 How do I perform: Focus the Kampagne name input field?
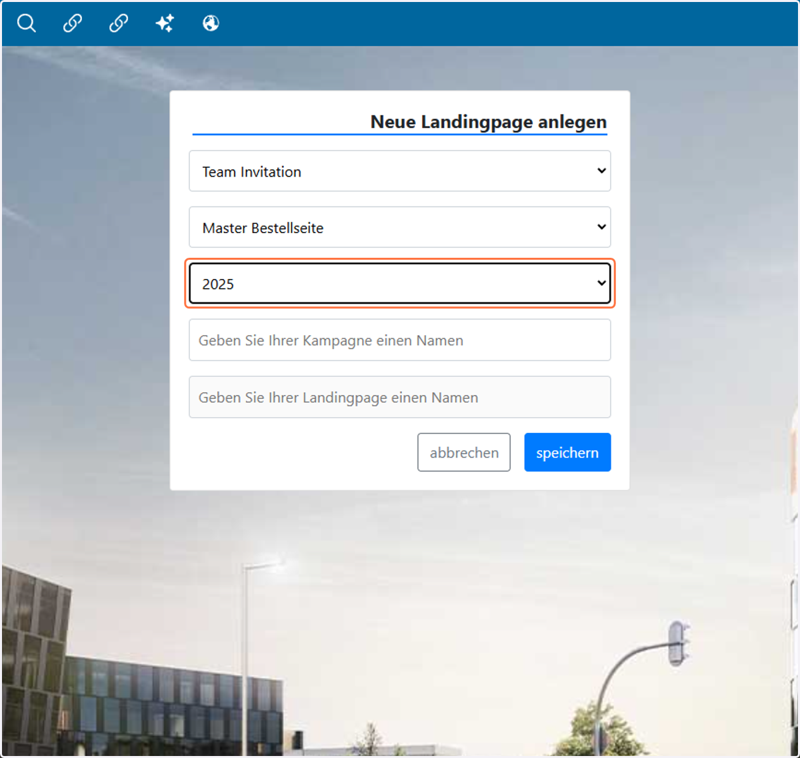click(400, 340)
